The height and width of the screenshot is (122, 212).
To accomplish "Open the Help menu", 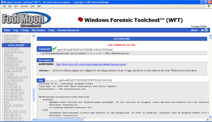I will point(39,6).
